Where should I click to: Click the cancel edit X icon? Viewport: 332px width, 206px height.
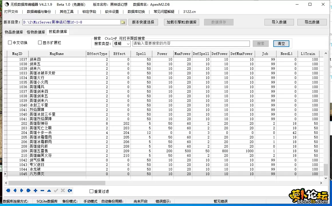tap(63, 191)
